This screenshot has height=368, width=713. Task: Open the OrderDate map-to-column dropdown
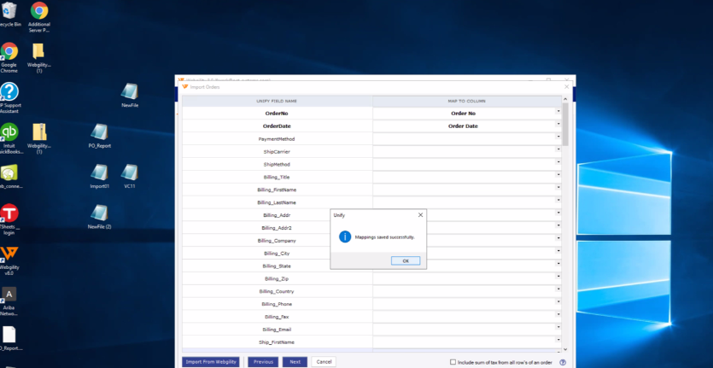558,124
